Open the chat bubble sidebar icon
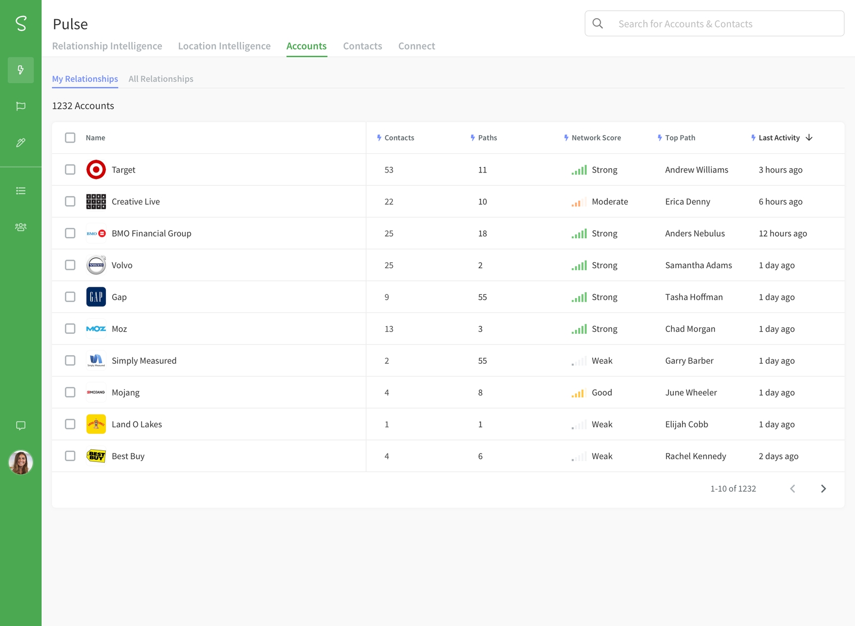This screenshot has width=855, height=626. pos(21,426)
